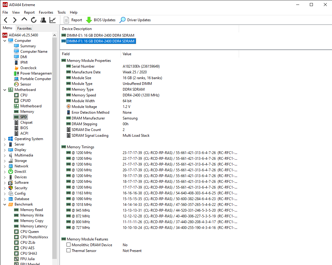Expand the Server tree node
This screenshot has height=265, width=332.
point(5,145)
